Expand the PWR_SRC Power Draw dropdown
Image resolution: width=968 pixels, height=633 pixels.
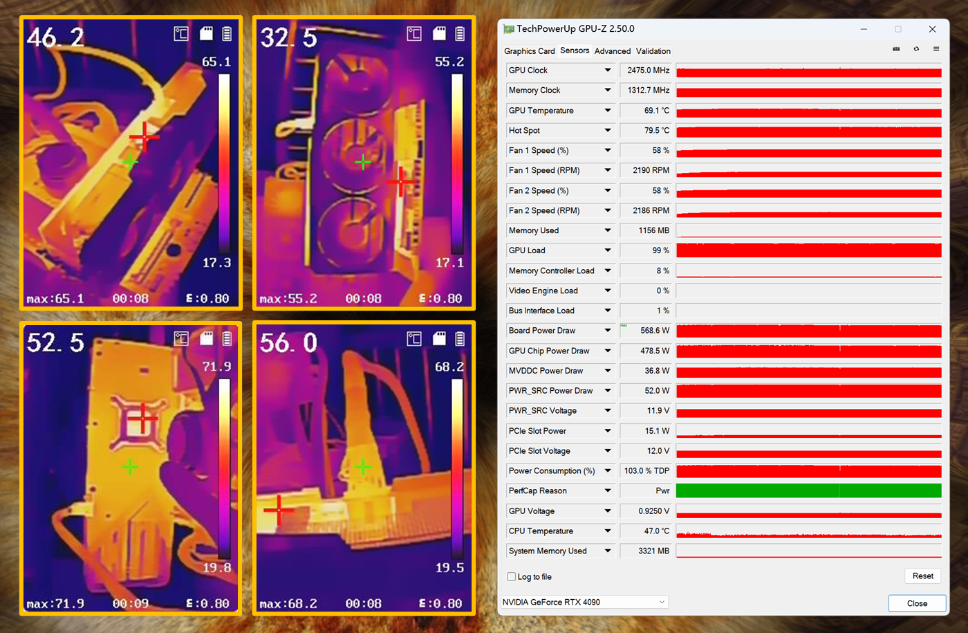pyautogui.click(x=608, y=391)
